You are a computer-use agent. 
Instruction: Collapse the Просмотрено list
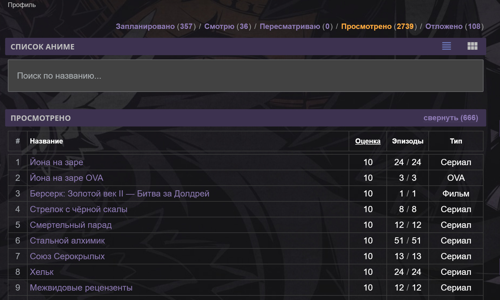pos(451,118)
